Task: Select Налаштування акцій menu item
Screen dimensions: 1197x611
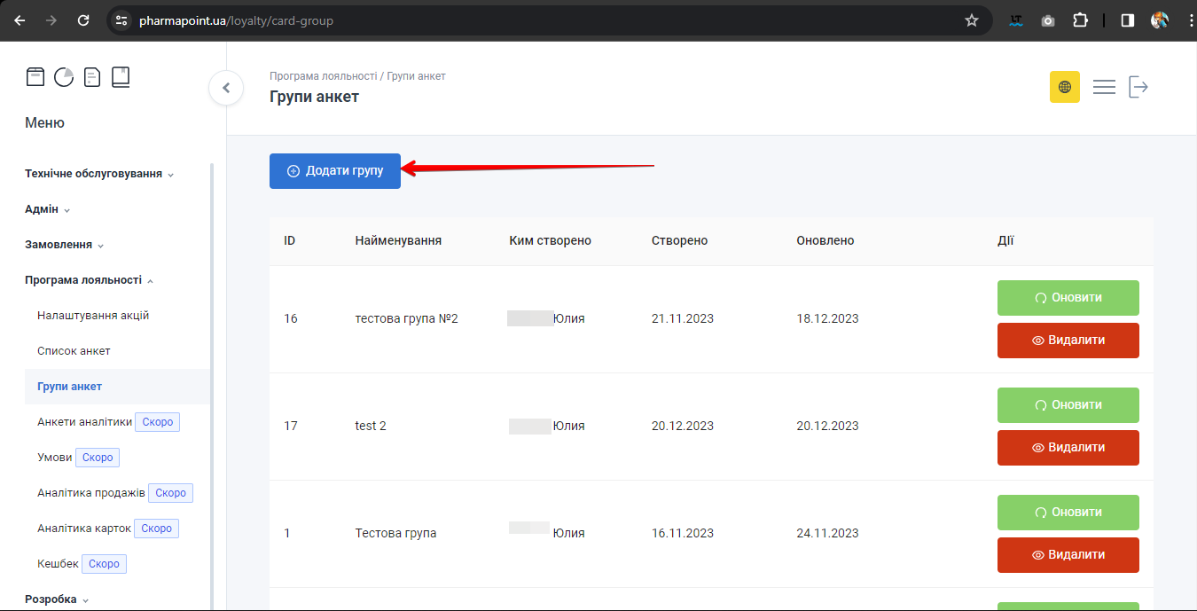Action: coord(93,316)
